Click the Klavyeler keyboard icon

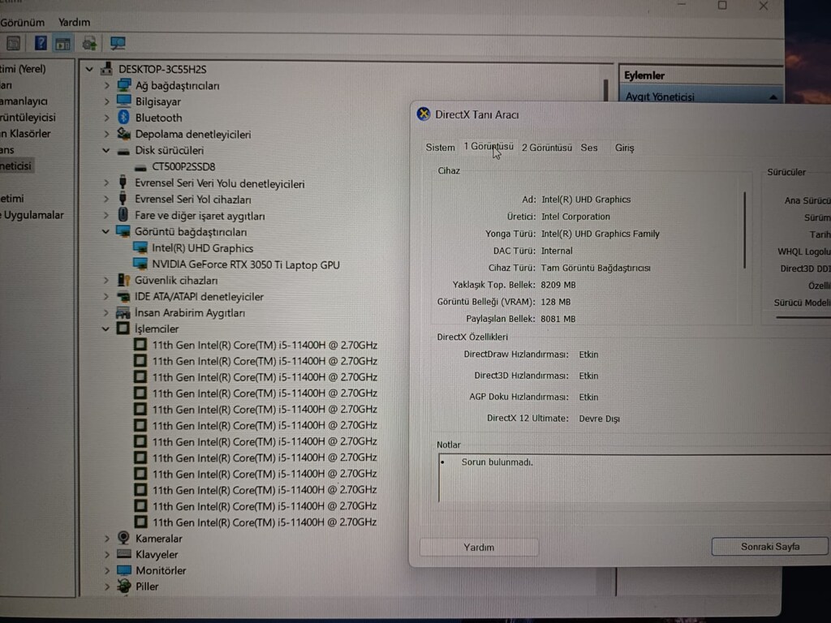coord(124,554)
